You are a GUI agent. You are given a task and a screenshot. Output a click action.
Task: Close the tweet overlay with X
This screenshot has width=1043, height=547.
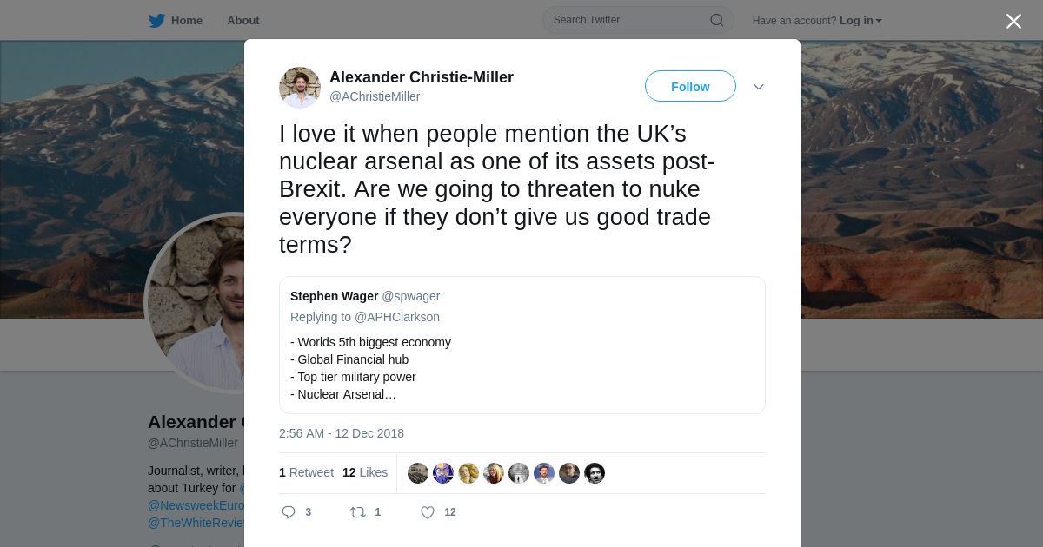(1013, 22)
